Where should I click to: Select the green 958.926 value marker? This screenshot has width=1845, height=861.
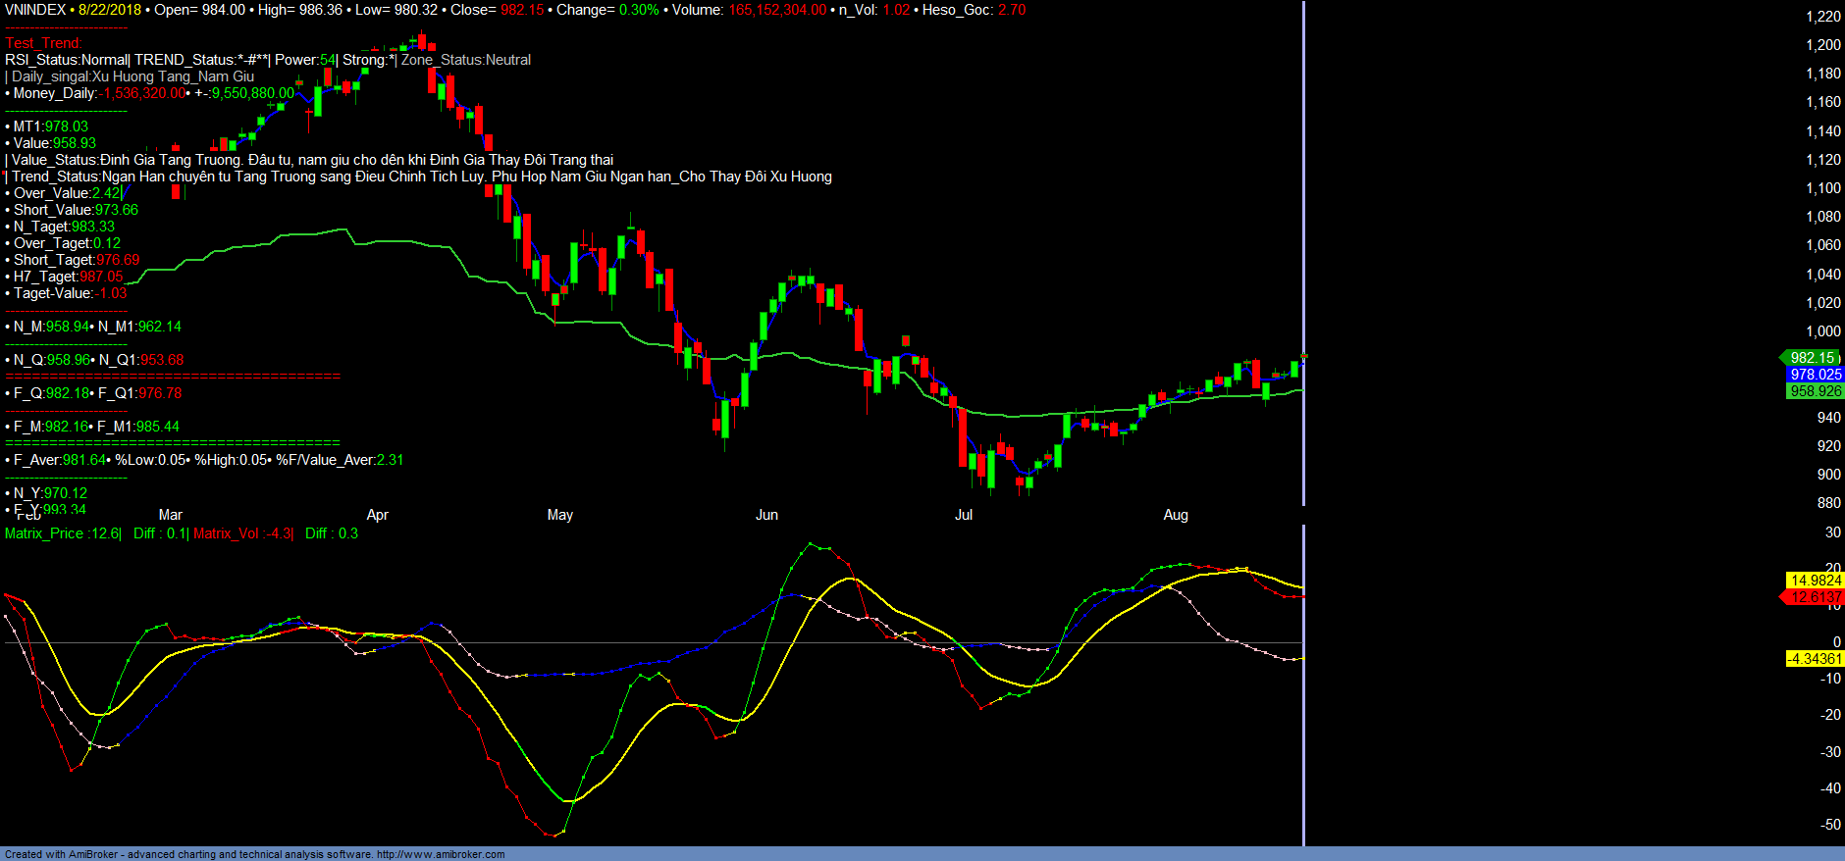1815,391
